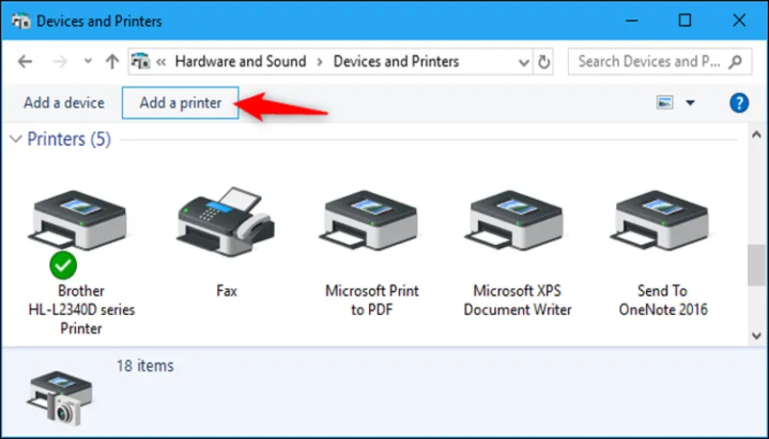Select Send To OneNote 2016 icon
The image size is (769, 439).
click(x=659, y=219)
